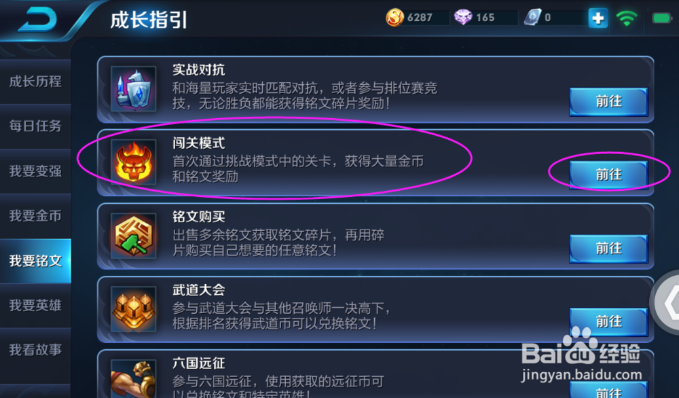The height and width of the screenshot is (398, 679).
Task: Click 前往 for 铭文购买
Action: pos(608,249)
